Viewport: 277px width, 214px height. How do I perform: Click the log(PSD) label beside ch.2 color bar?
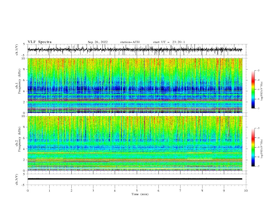(x=262, y=149)
